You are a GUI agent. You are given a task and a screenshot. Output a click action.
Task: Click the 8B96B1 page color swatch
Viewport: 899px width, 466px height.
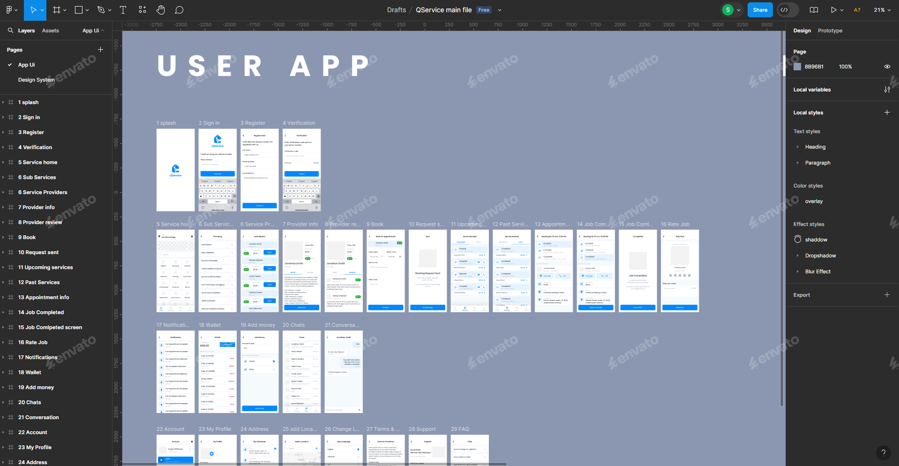[797, 67]
